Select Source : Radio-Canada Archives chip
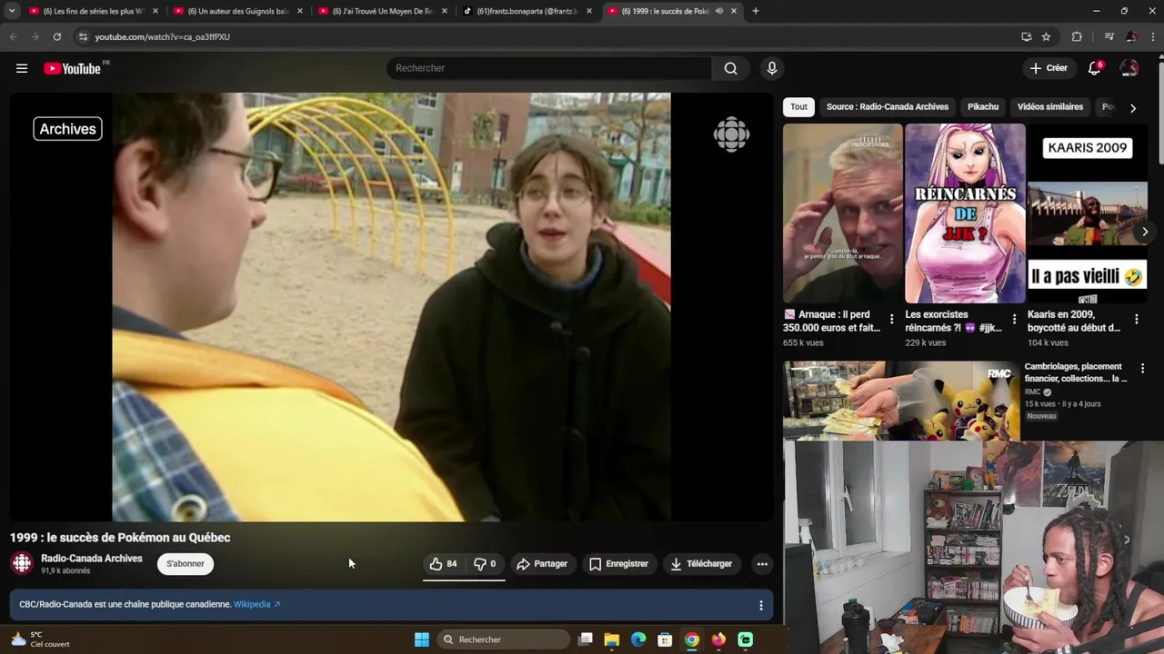This screenshot has width=1164, height=654. (x=887, y=107)
